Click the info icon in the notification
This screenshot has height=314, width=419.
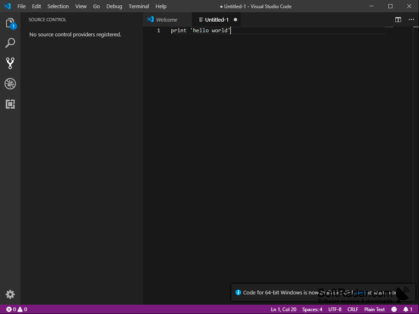pos(238,293)
